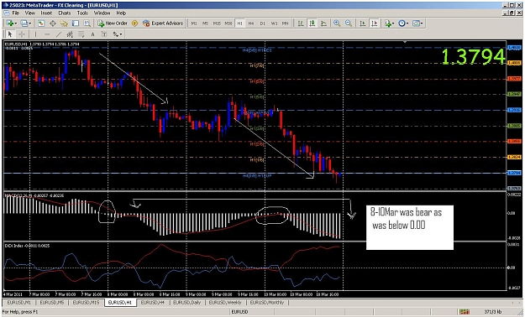
Task: Select the Candlesticks chart type icon
Action: 312,23
